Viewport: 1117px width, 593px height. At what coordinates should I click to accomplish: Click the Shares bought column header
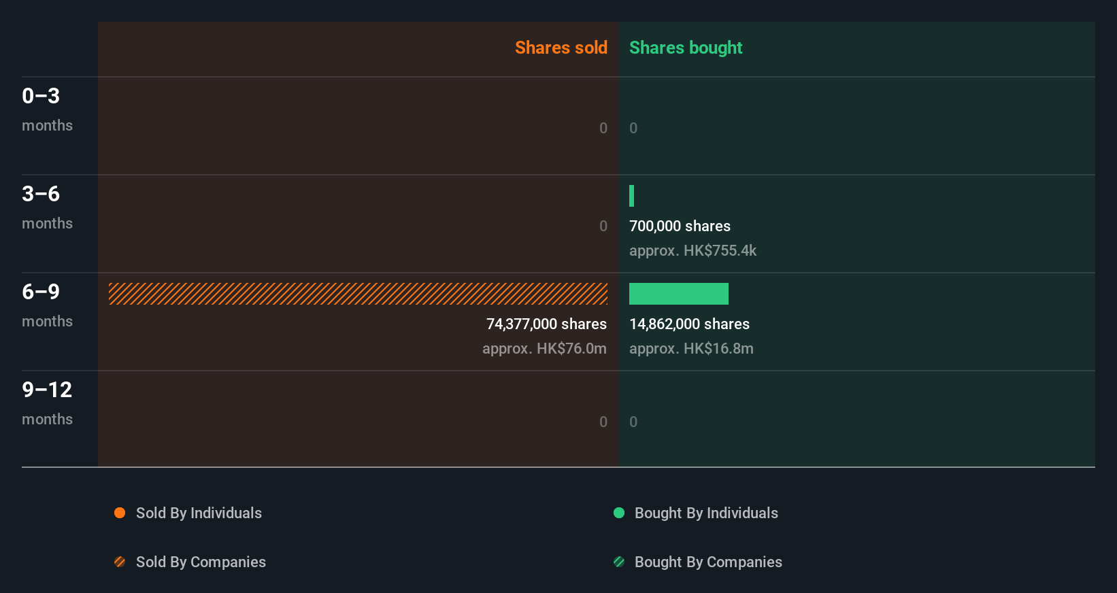686,48
